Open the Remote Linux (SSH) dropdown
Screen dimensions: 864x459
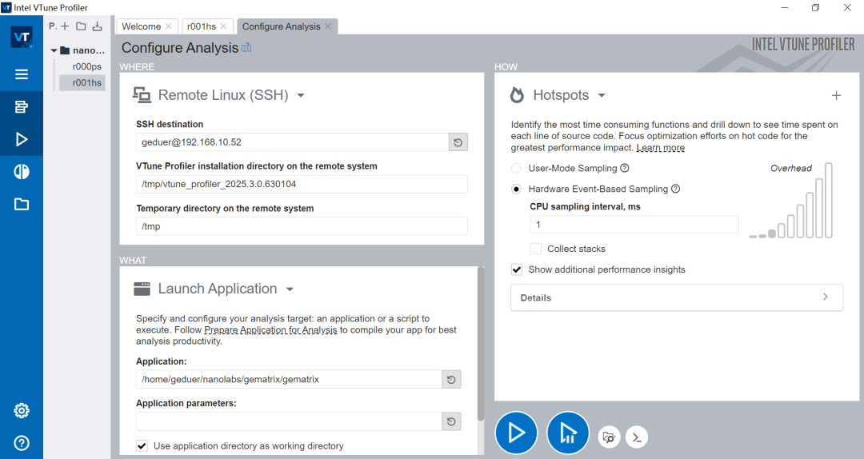tap(301, 95)
